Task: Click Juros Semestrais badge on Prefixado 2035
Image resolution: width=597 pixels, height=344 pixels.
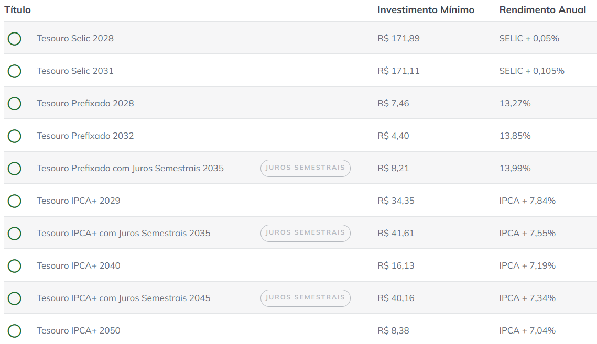Action: point(305,168)
